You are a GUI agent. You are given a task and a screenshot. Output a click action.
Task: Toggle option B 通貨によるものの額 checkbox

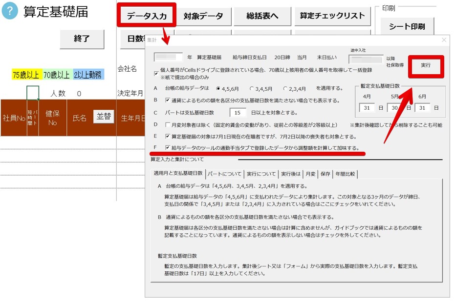coord(168,100)
